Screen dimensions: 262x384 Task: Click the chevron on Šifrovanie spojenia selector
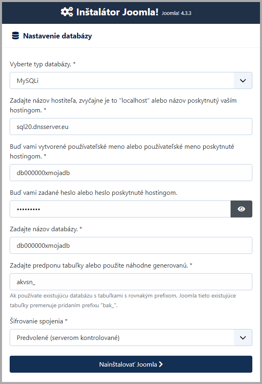pos(243,338)
